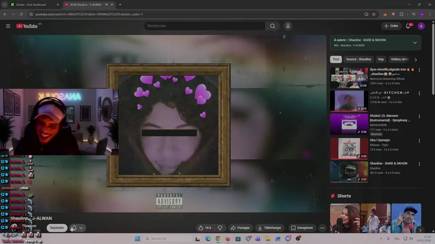Viewport: 435px width, 244px height.
Task: Open options for Khaled EL Marsem video
Action: 419,116
